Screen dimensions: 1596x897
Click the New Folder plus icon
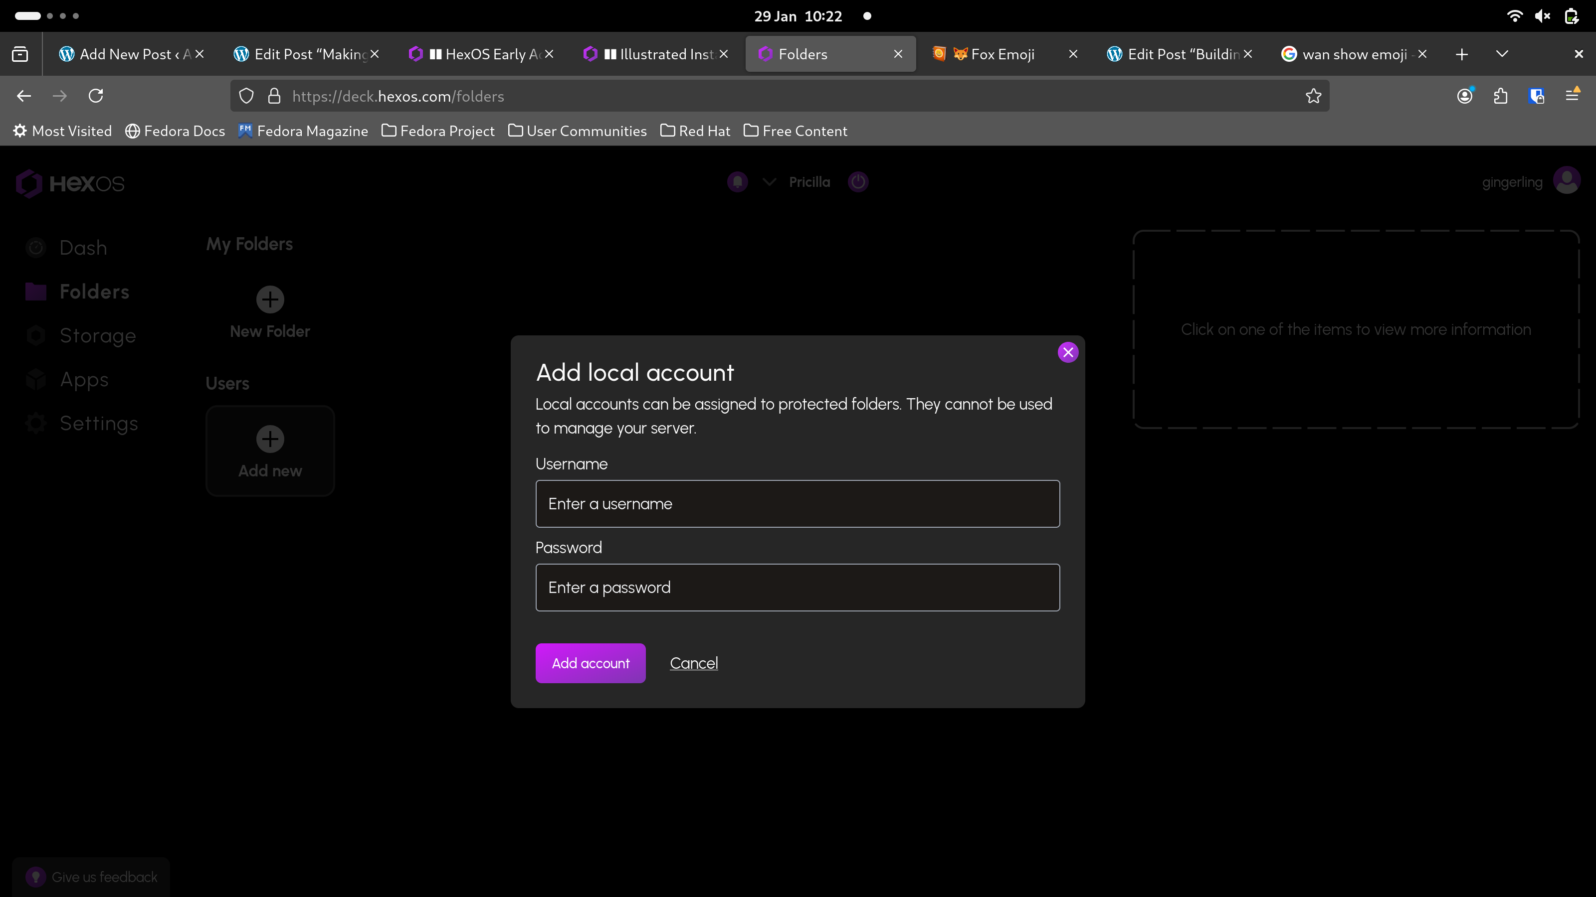click(x=270, y=299)
